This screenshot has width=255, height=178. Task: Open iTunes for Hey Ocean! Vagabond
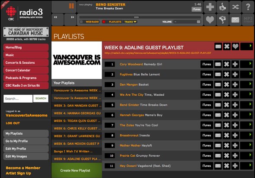click(x=207, y=166)
